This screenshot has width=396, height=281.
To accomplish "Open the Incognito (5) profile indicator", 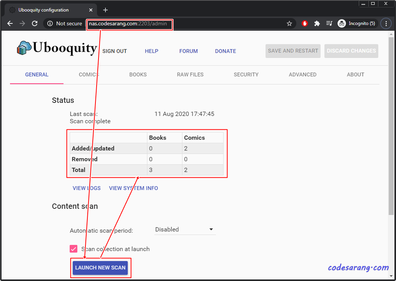I will pos(357,23).
